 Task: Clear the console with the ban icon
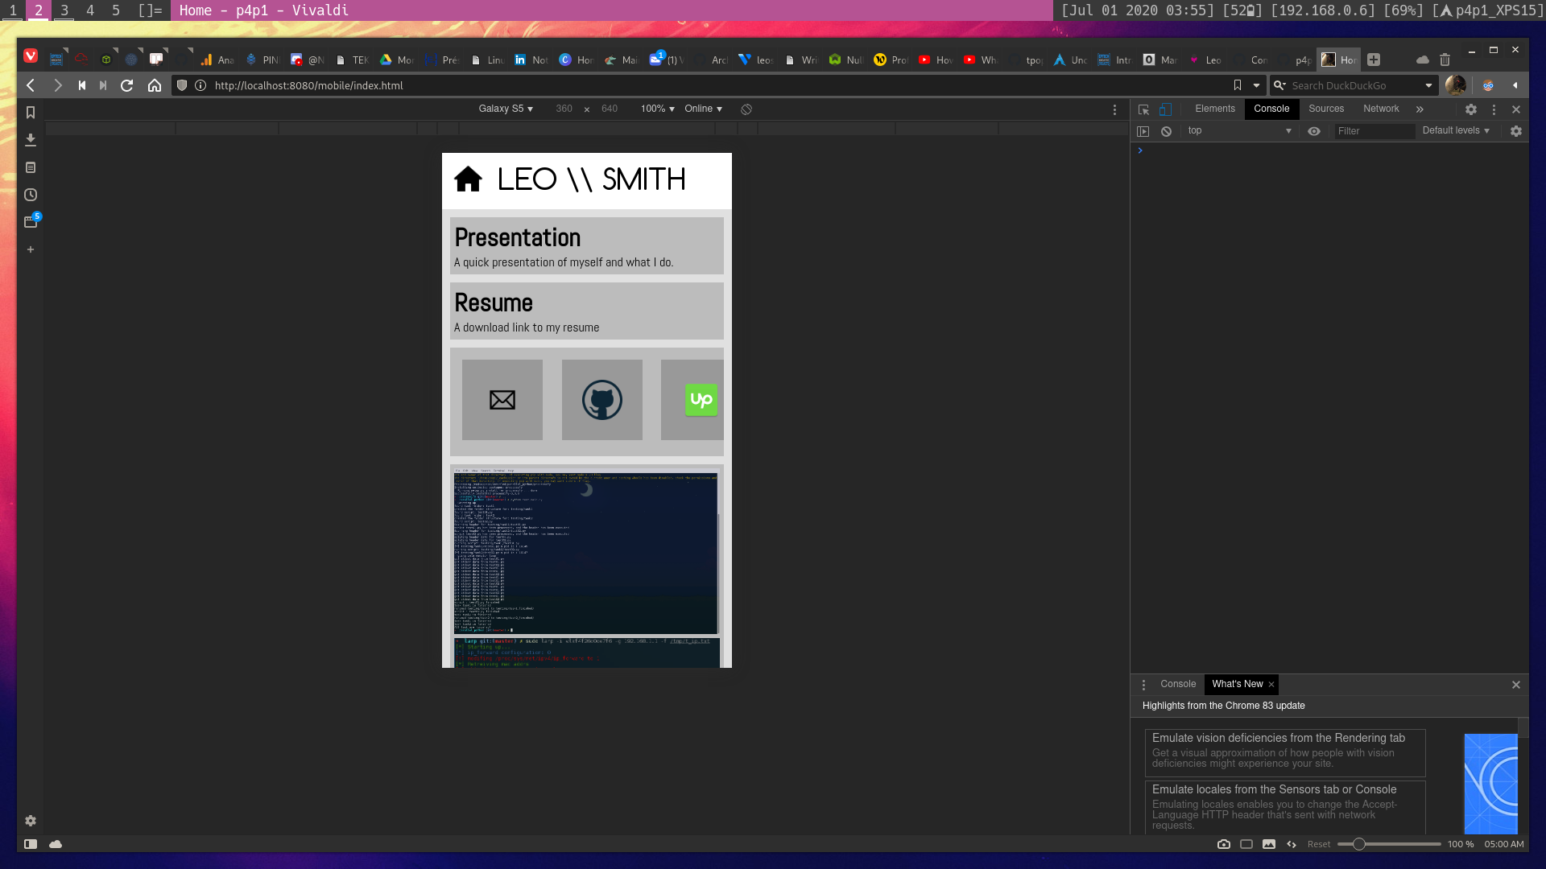(x=1166, y=131)
